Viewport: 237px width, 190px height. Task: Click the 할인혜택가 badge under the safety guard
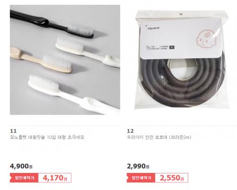tap(141, 178)
